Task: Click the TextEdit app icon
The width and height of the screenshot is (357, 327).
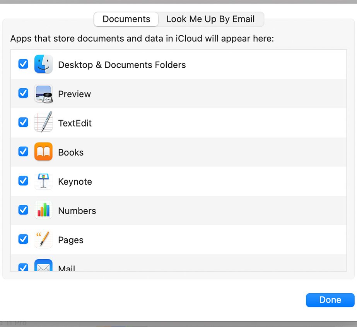Action: (43, 122)
